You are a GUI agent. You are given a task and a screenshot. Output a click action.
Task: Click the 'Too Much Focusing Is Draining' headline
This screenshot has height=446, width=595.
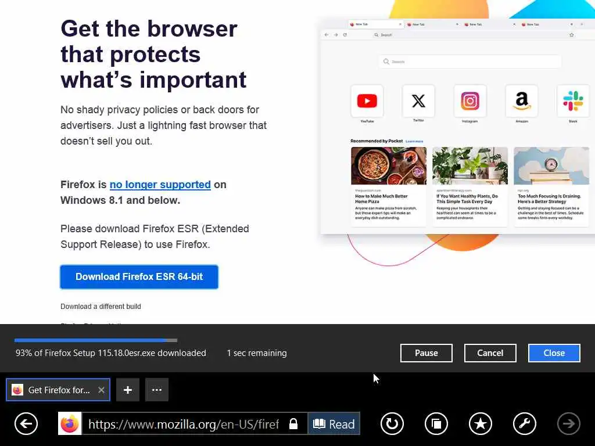coord(549,199)
